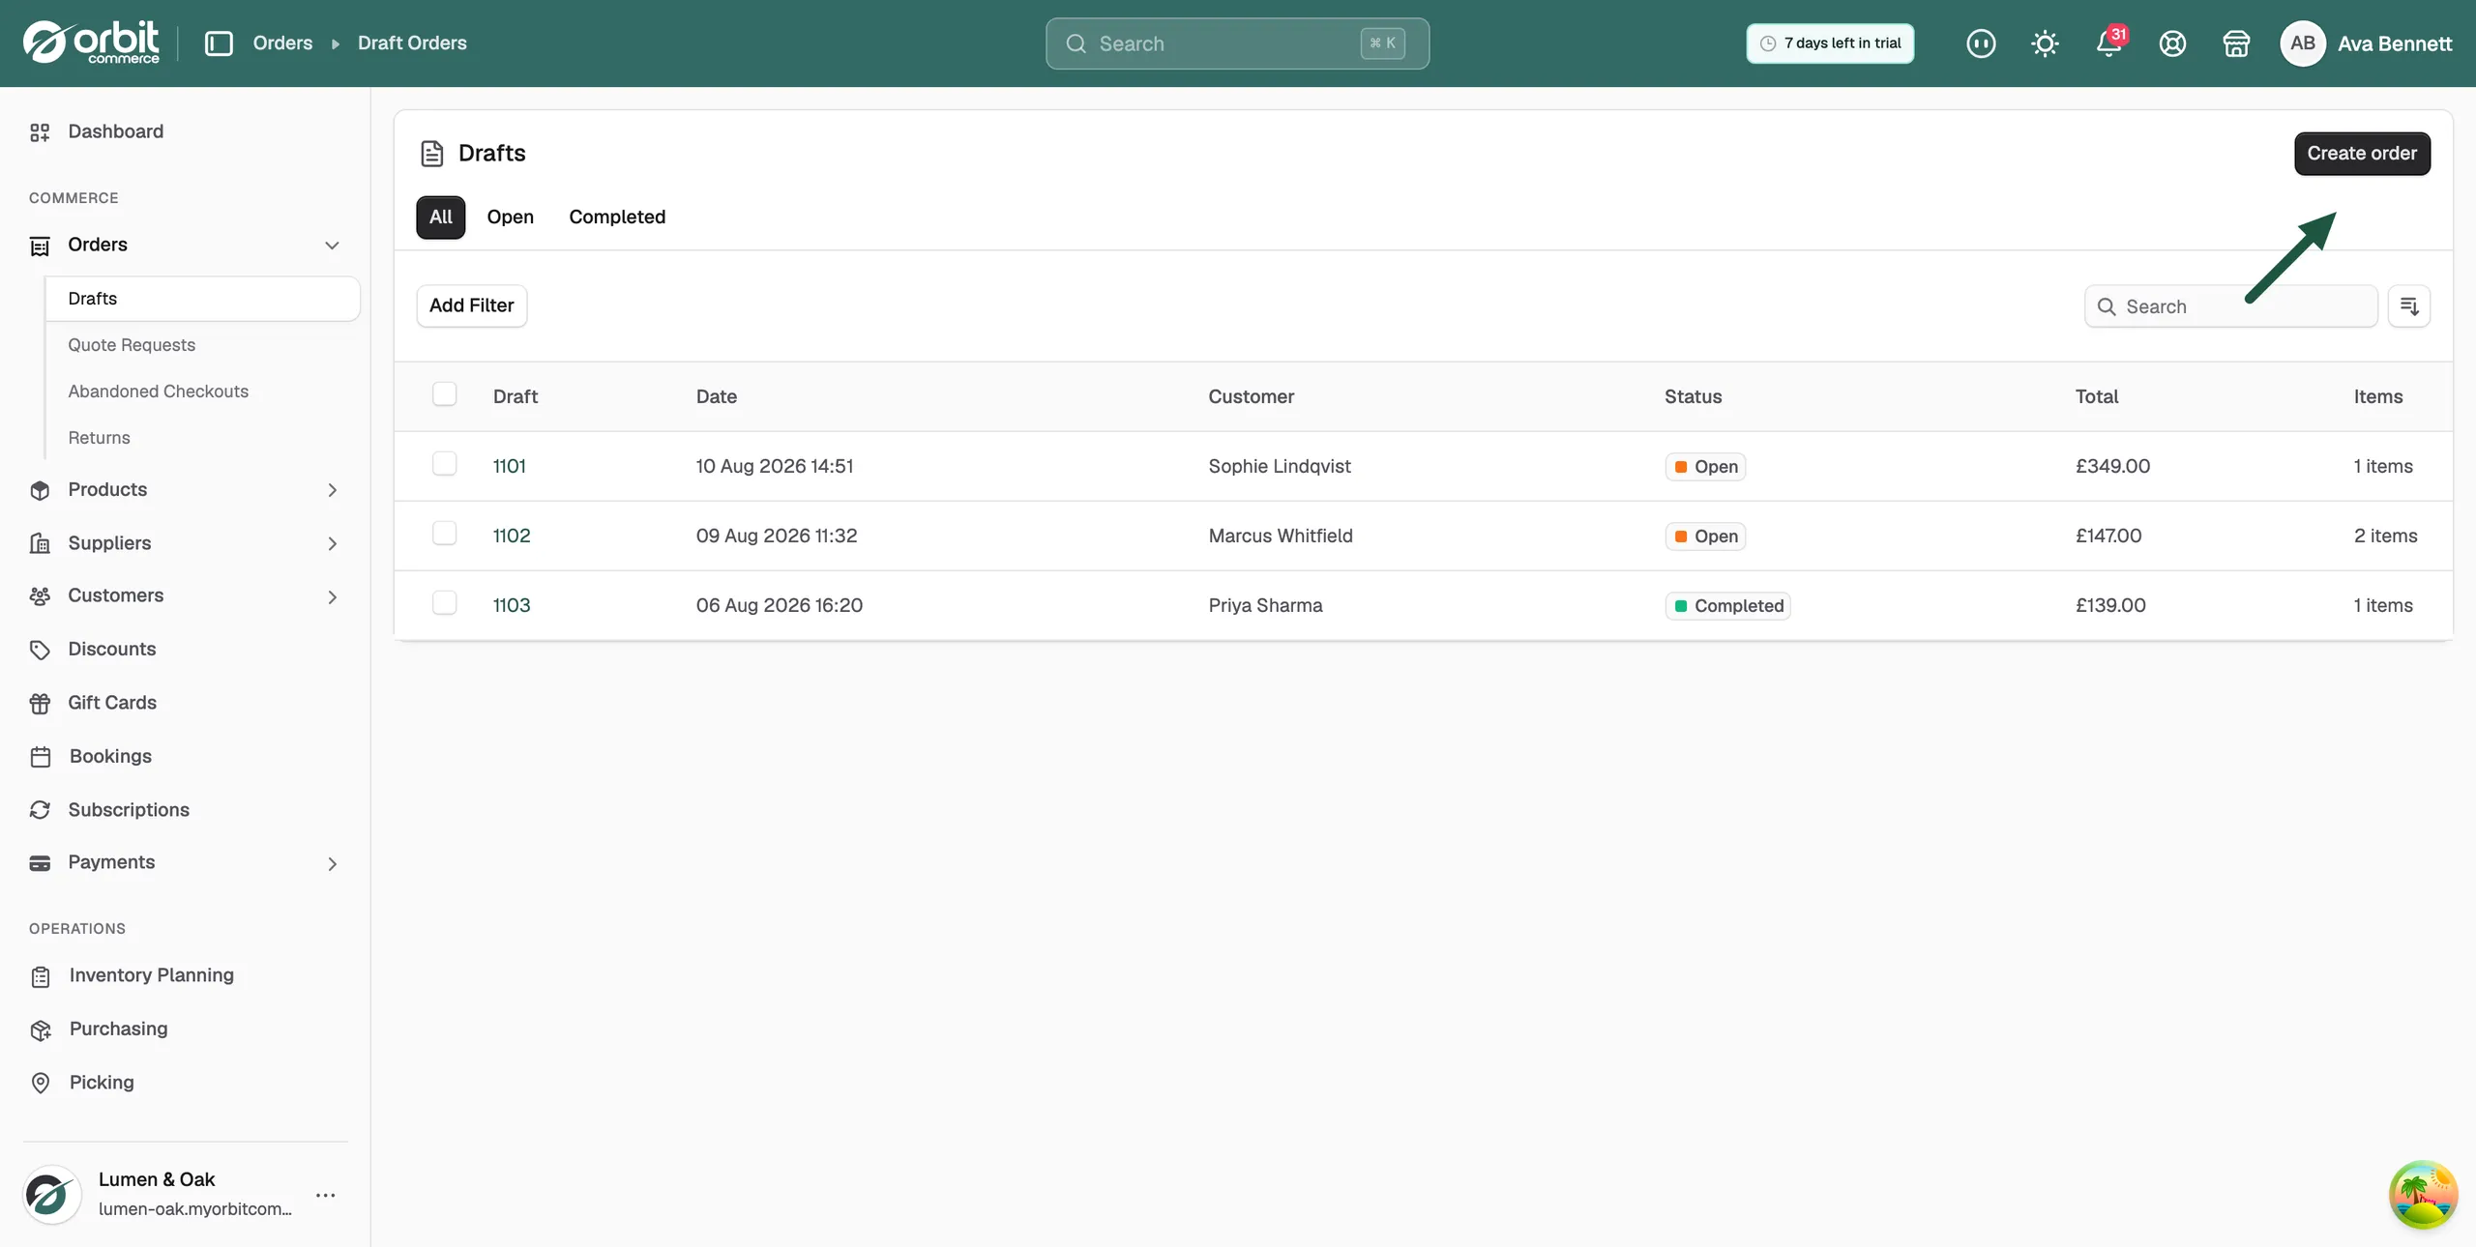
Task: Click the palm tree widget icon
Action: [2423, 1195]
